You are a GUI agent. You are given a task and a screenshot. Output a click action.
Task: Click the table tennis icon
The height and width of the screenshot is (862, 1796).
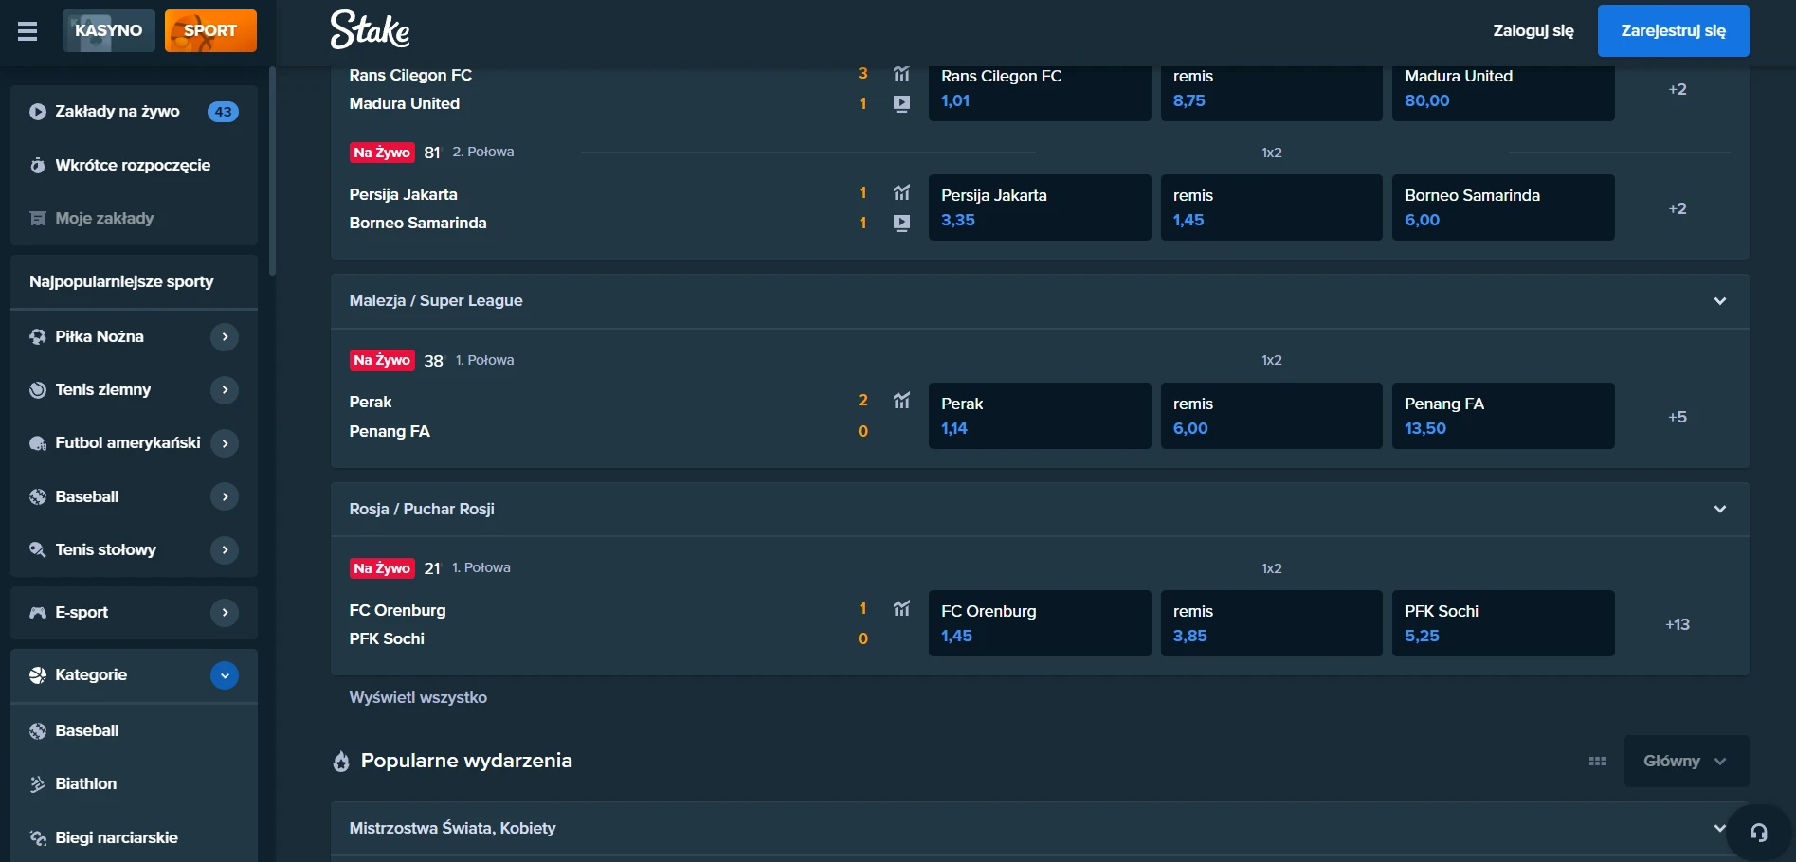point(38,549)
